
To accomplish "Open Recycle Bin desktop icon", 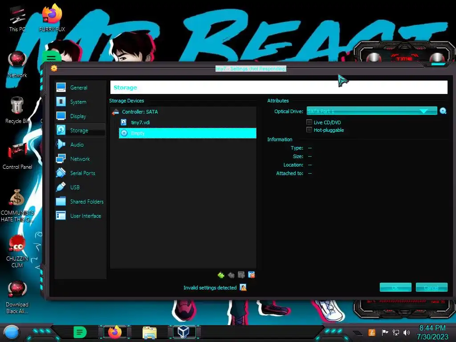I will click(17, 110).
